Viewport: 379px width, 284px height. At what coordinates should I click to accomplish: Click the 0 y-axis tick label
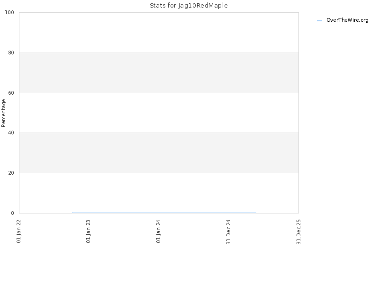13,213
